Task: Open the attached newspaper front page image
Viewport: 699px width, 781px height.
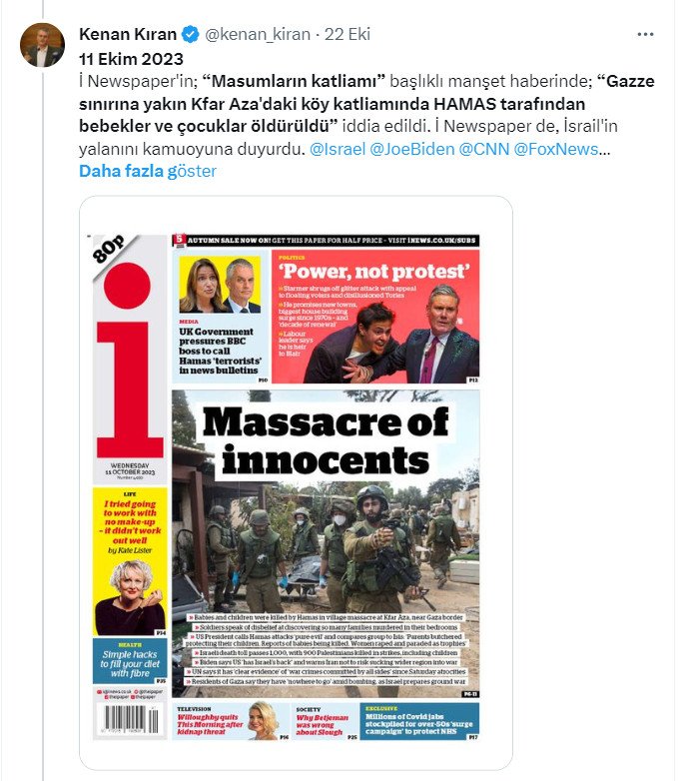Action: [297, 483]
